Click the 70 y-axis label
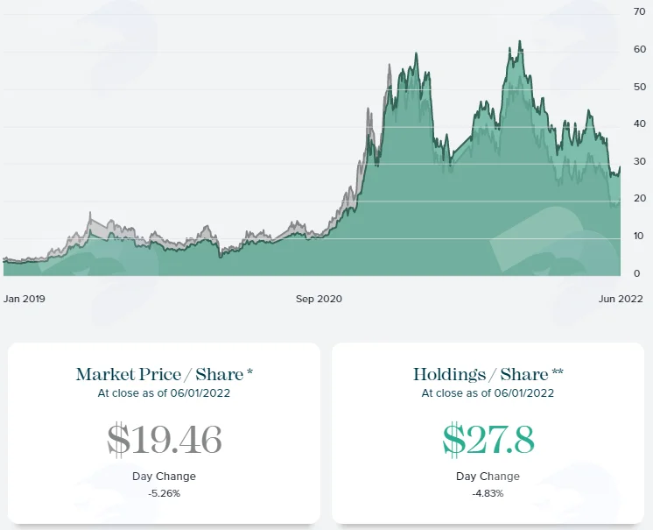Viewport: 653px width, 530px height. [x=640, y=11]
